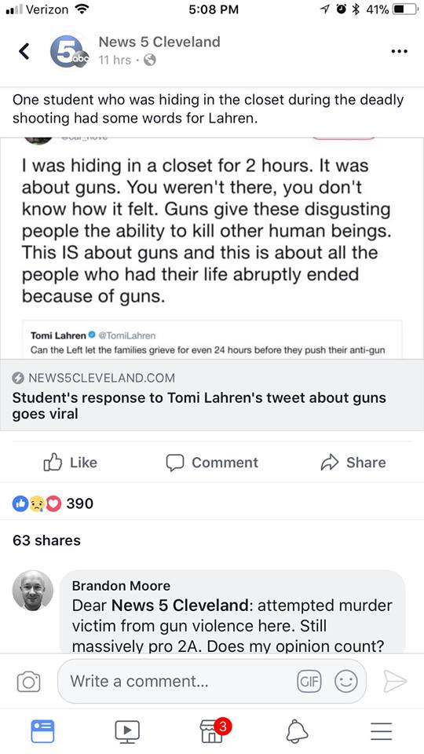Image resolution: width=424 pixels, height=754 pixels.
Task: Open the hamburger menu tab
Action: coord(382,731)
